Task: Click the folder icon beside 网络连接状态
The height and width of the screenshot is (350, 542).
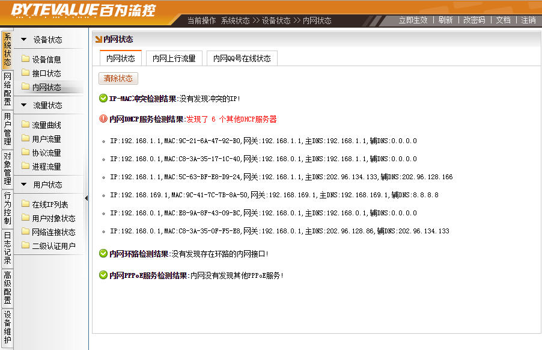Action: 25,232
